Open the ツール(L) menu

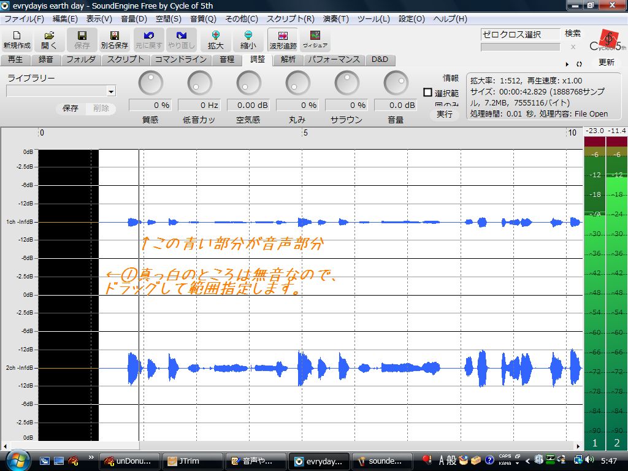tap(373, 19)
